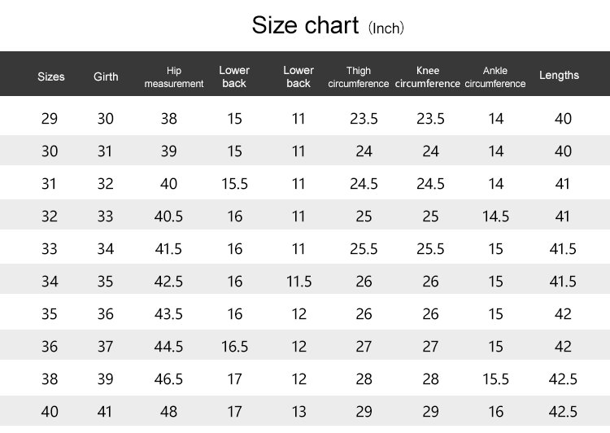
Task: Click size 29 in the Sizes column
Action: (50, 119)
